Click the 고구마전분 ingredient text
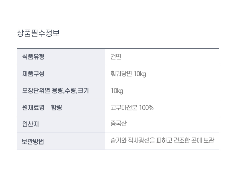Image resolution: width=235 pixels, height=179 pixels. (124, 108)
